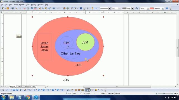Expand the New document dropdown arrow

click(5, 8)
